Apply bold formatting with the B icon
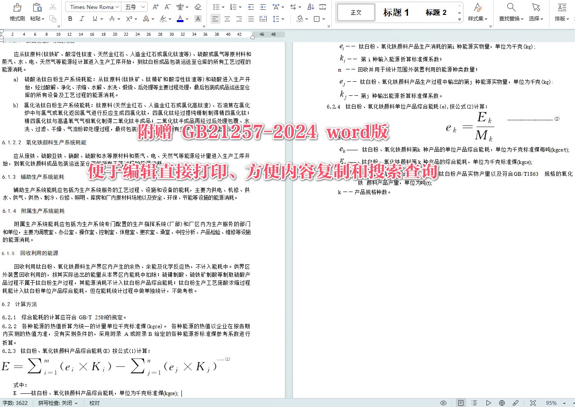Image resolution: width=575 pixels, height=407 pixels. 69,19
